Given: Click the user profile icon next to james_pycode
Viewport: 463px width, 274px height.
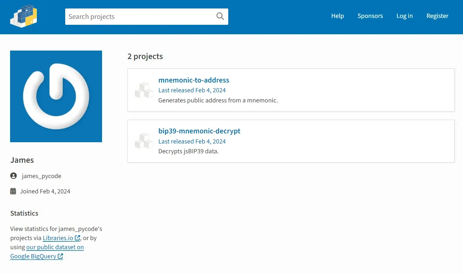Looking at the screenshot, I should point(13,175).
